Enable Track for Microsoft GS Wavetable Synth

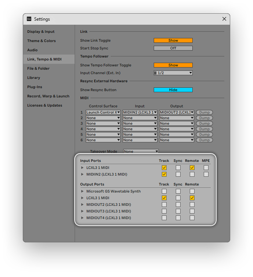(x=164, y=191)
